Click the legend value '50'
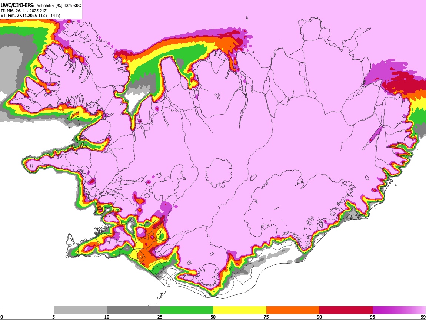Viewport: 426px width, 320px height. [x=213, y=317]
